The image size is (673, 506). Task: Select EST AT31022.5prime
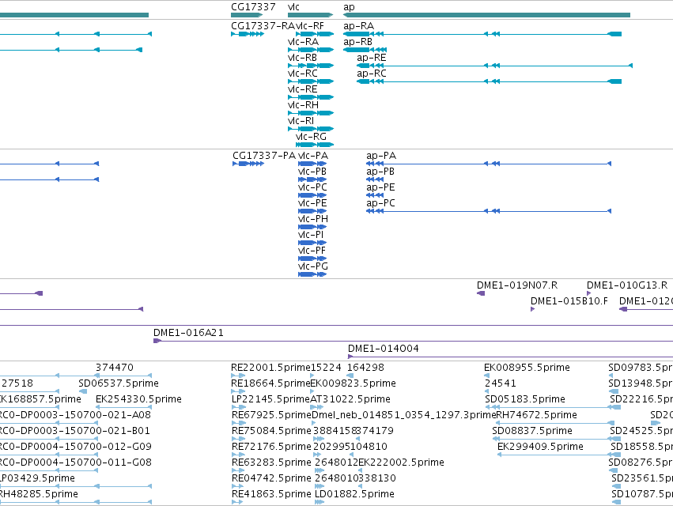click(350, 399)
